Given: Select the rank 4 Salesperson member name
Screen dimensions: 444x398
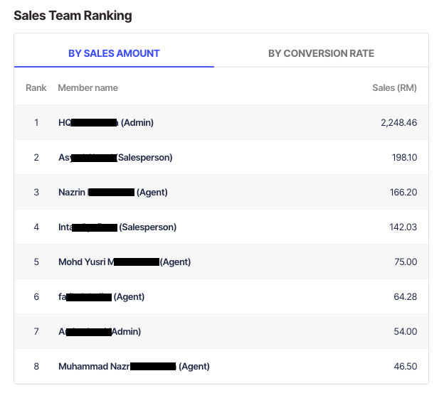Looking at the screenshot, I should 117,227.
